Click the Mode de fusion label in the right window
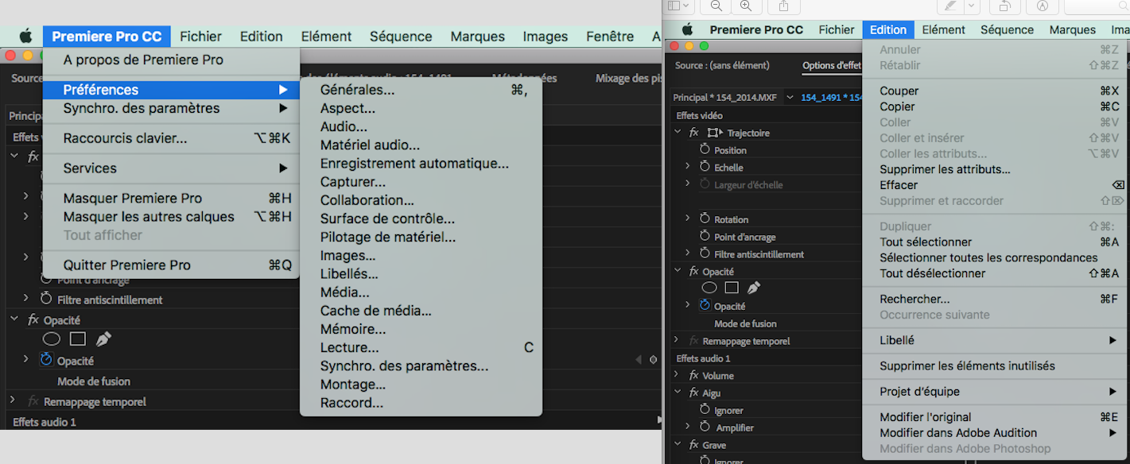This screenshot has width=1130, height=464. (x=745, y=323)
